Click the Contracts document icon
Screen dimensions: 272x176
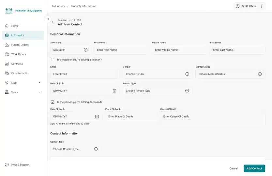(x=7, y=64)
